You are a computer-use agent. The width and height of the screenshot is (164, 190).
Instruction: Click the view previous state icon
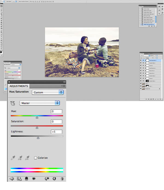[x=47, y=179]
